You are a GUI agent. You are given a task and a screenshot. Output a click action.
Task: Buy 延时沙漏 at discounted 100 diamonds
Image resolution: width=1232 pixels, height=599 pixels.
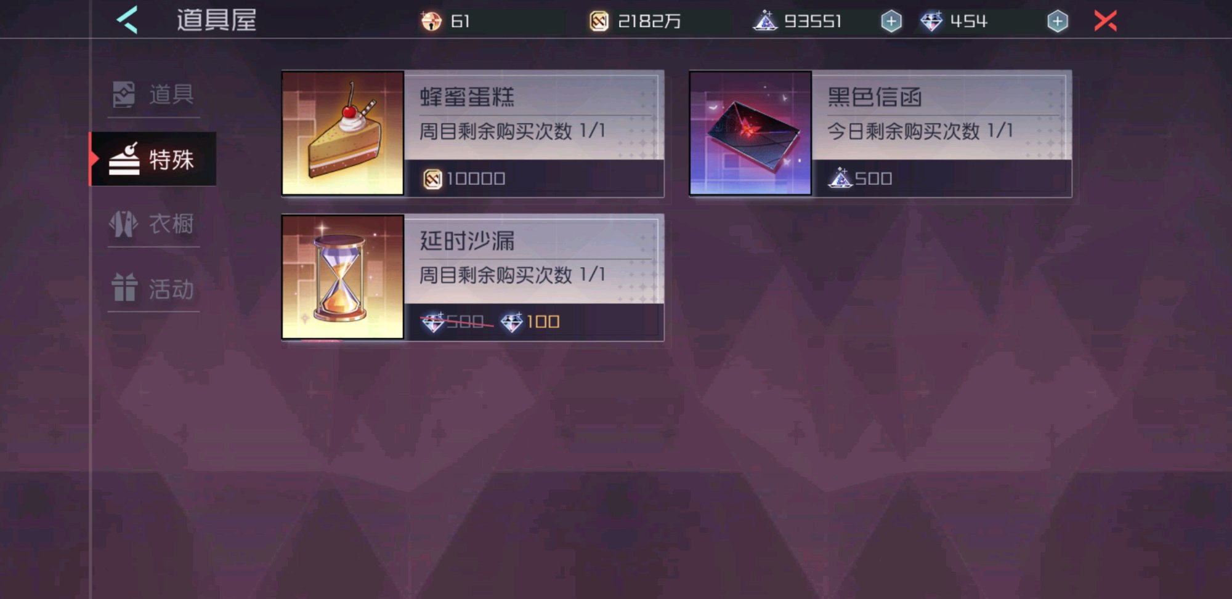530,322
